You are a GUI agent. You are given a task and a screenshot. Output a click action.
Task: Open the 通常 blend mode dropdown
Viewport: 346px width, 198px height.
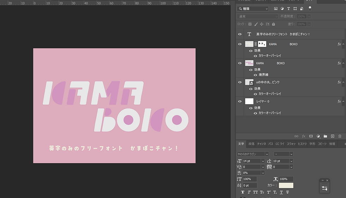tap(257, 16)
